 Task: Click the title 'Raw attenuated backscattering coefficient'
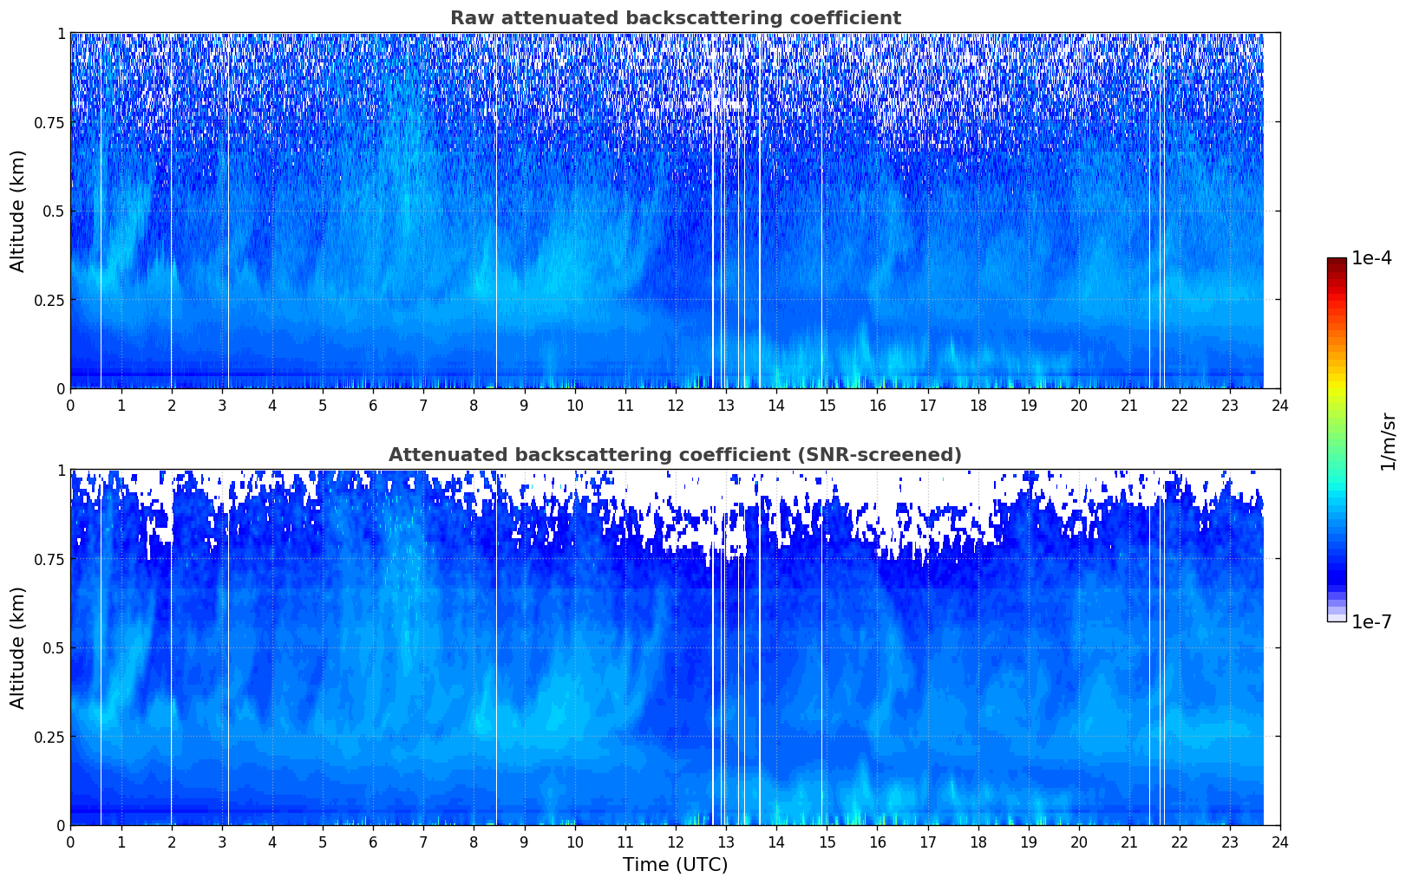click(675, 18)
